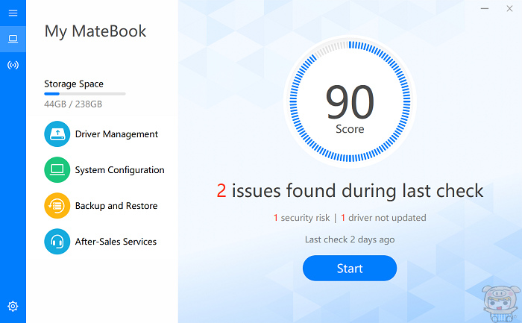Open After-Sales Services label
Image resolution: width=522 pixels, height=323 pixels.
[x=116, y=242]
